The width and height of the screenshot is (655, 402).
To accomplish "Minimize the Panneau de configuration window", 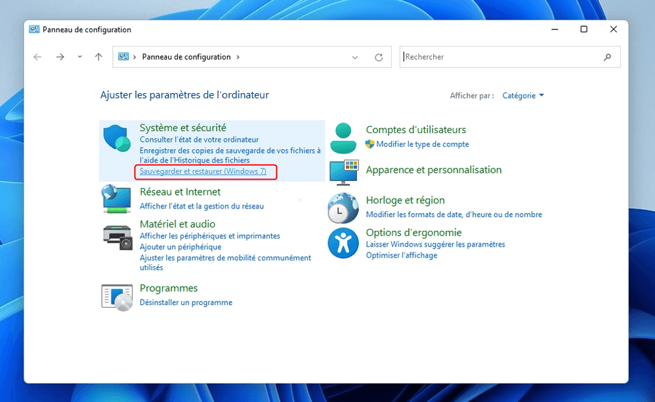I will 555,30.
